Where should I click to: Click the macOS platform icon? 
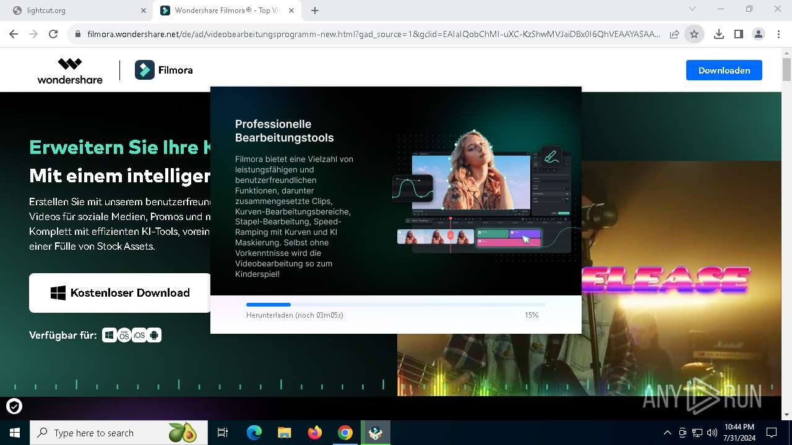click(124, 335)
